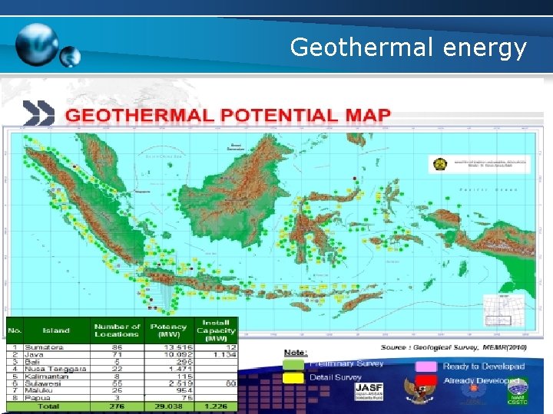
Task: Select the yellow Detail Survey swatch
Action: (293, 378)
